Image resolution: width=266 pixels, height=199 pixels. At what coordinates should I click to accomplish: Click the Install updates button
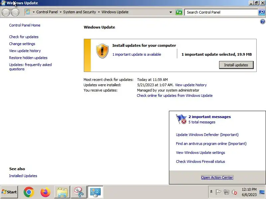(236, 65)
